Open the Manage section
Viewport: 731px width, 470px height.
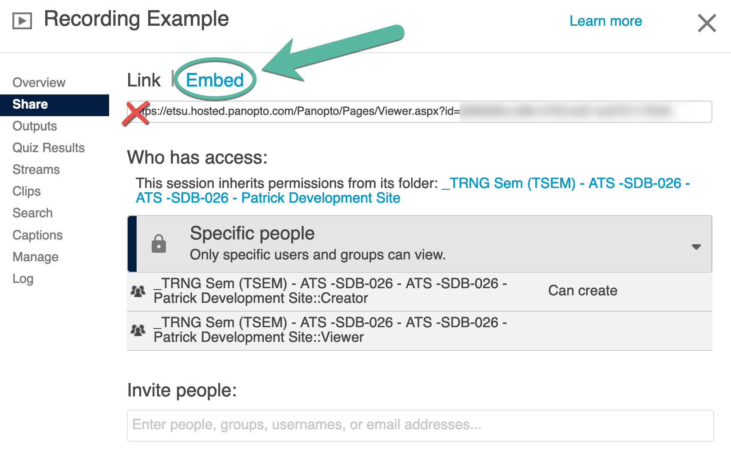pyautogui.click(x=35, y=257)
